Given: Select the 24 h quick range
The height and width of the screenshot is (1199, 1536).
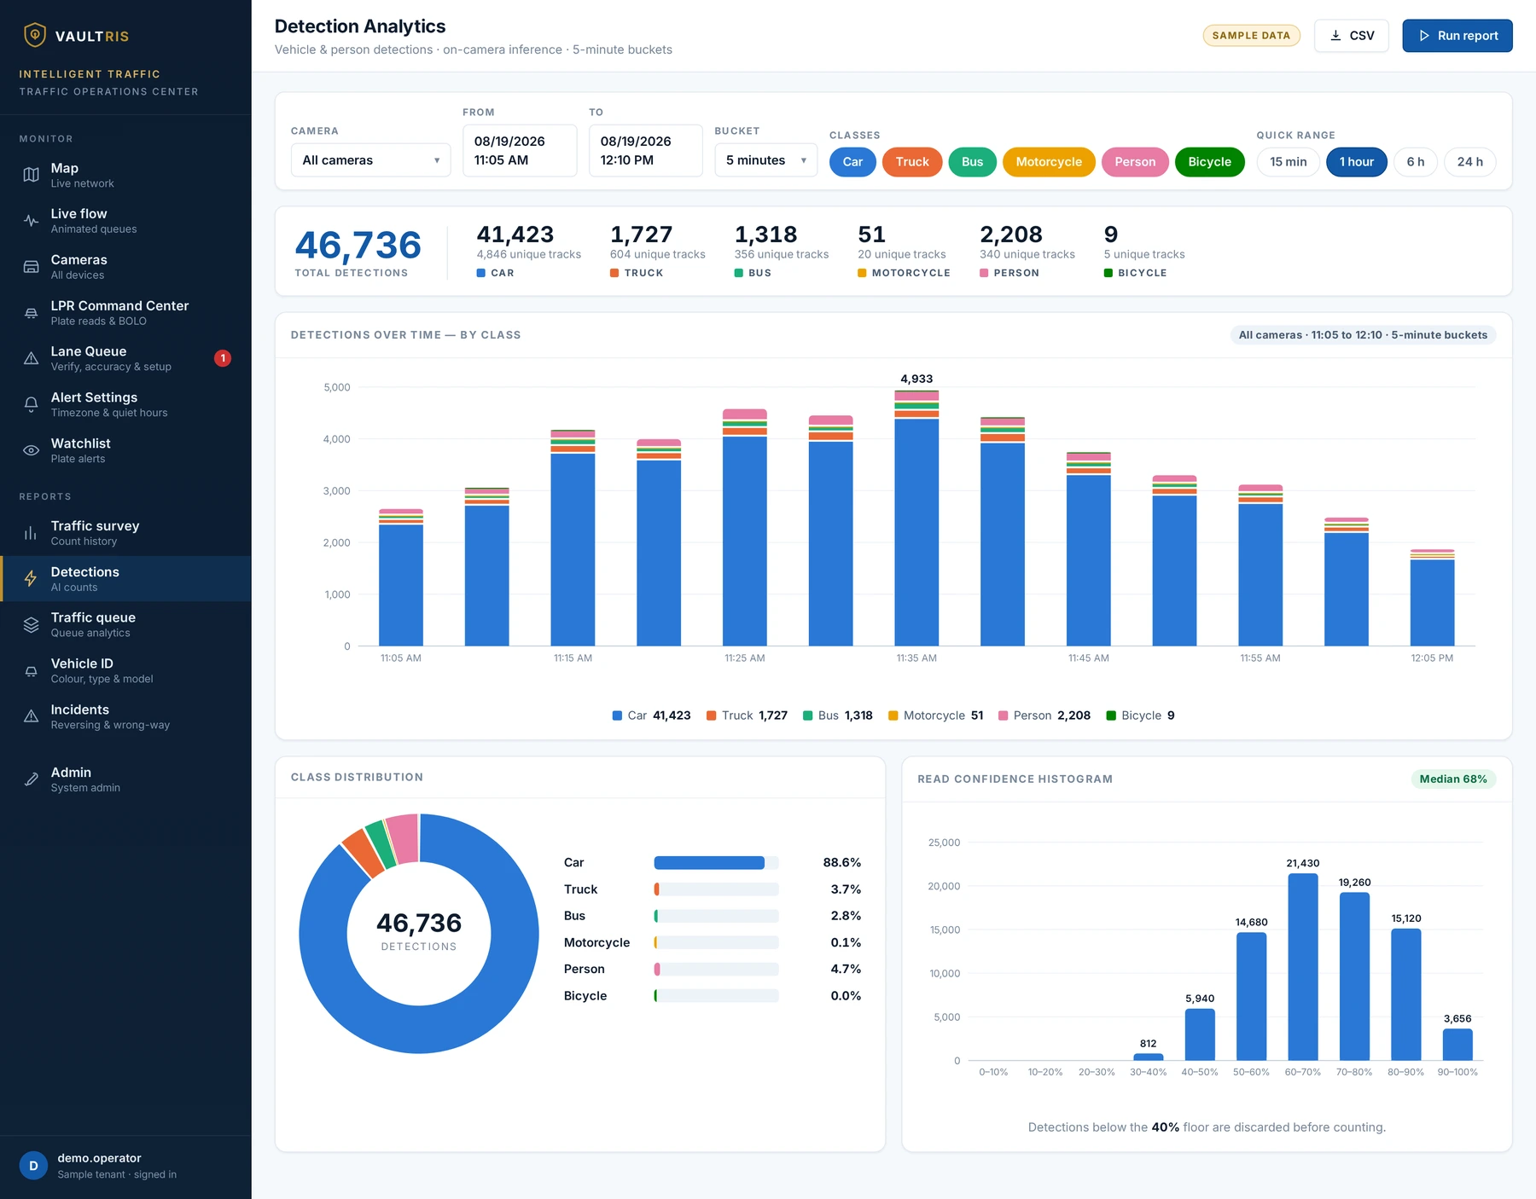Looking at the screenshot, I should point(1469,162).
